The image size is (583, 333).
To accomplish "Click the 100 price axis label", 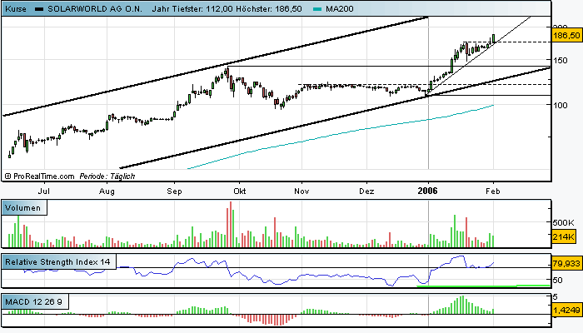I will [x=561, y=105].
